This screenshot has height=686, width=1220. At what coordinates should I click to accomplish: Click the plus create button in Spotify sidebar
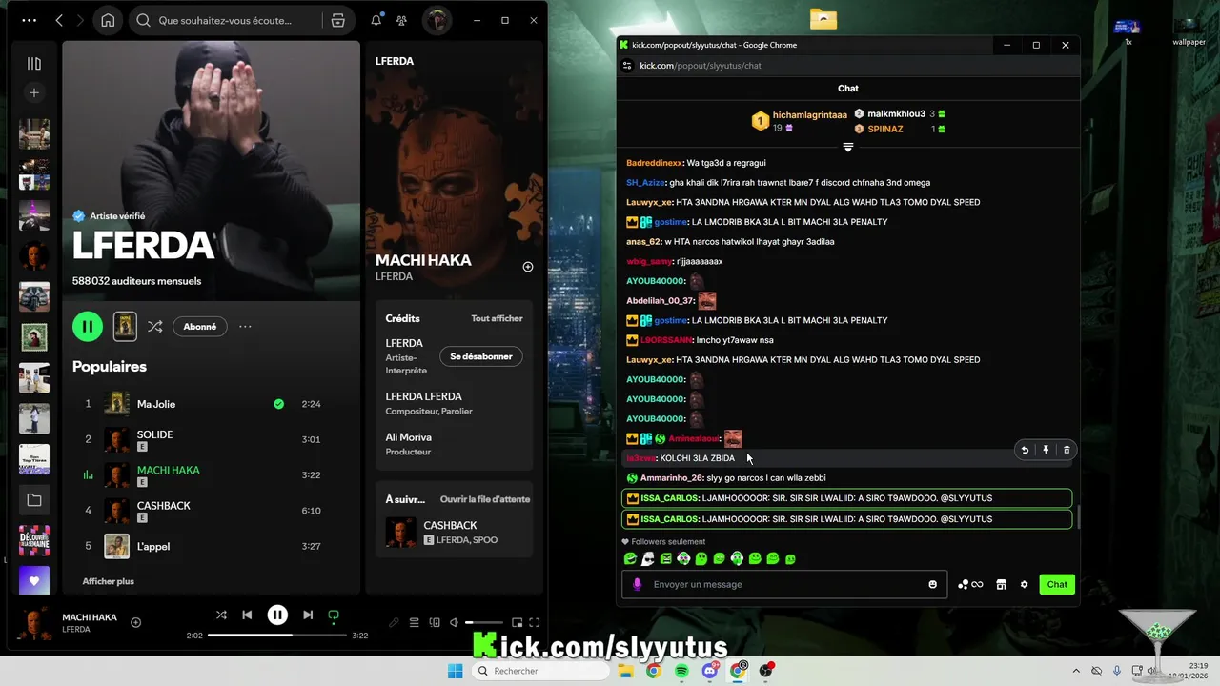click(x=34, y=92)
